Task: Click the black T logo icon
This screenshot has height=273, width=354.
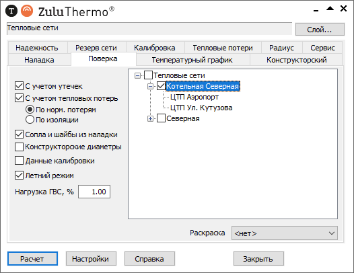Action: click(11, 11)
